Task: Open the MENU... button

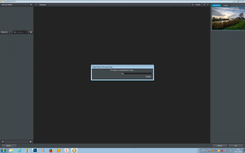Action: pos(9,146)
